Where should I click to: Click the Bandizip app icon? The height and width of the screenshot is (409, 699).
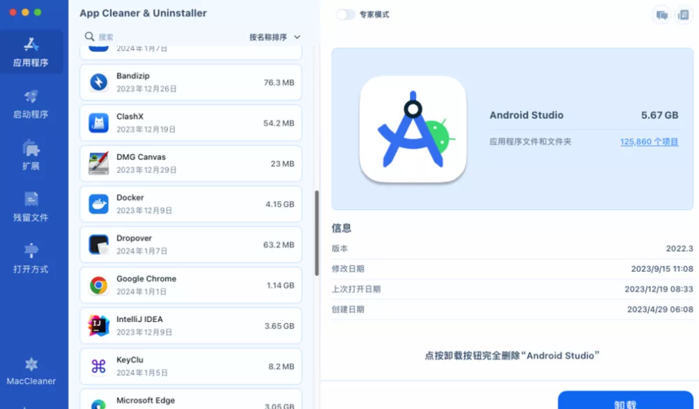(x=98, y=83)
